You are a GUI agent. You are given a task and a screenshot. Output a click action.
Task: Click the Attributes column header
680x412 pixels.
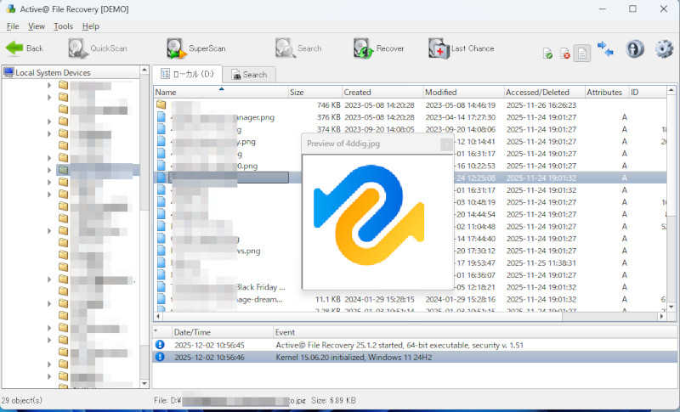pyautogui.click(x=607, y=93)
